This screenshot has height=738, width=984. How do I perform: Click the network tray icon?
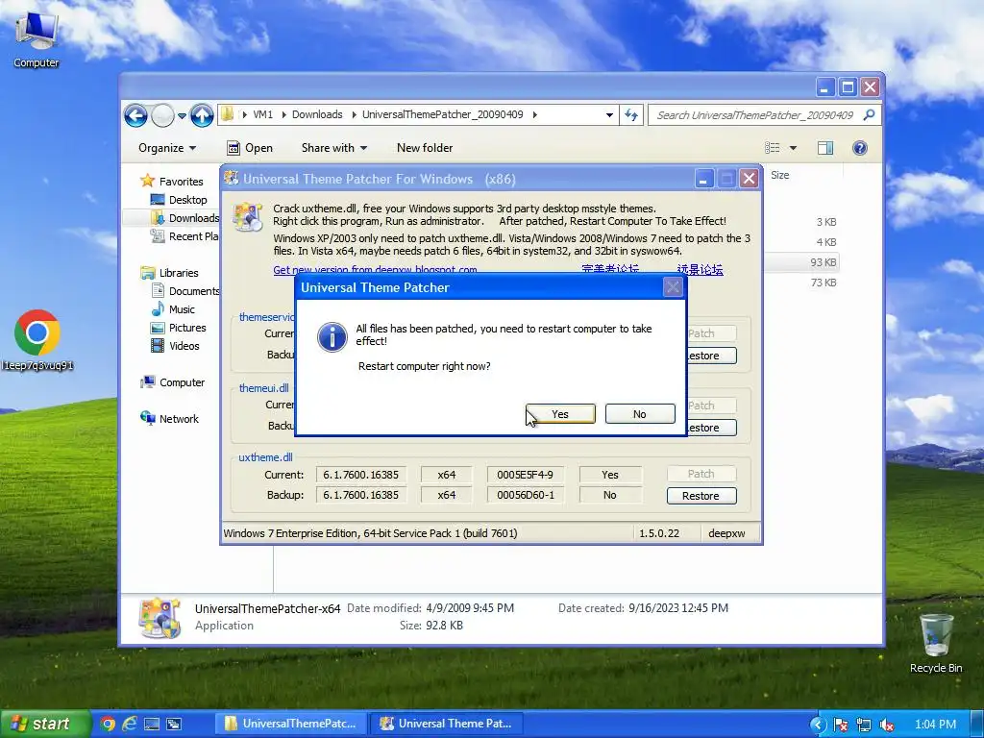pyautogui.click(x=864, y=725)
